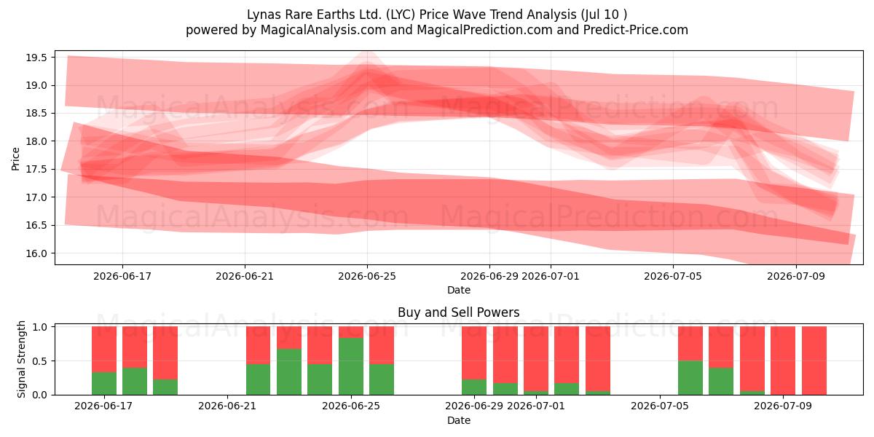Click the 16.0 price tick label
The height and width of the screenshot is (437, 874).
(x=38, y=253)
